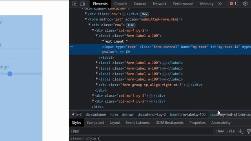Focus the Styles Filter input field

tap(142, 131)
